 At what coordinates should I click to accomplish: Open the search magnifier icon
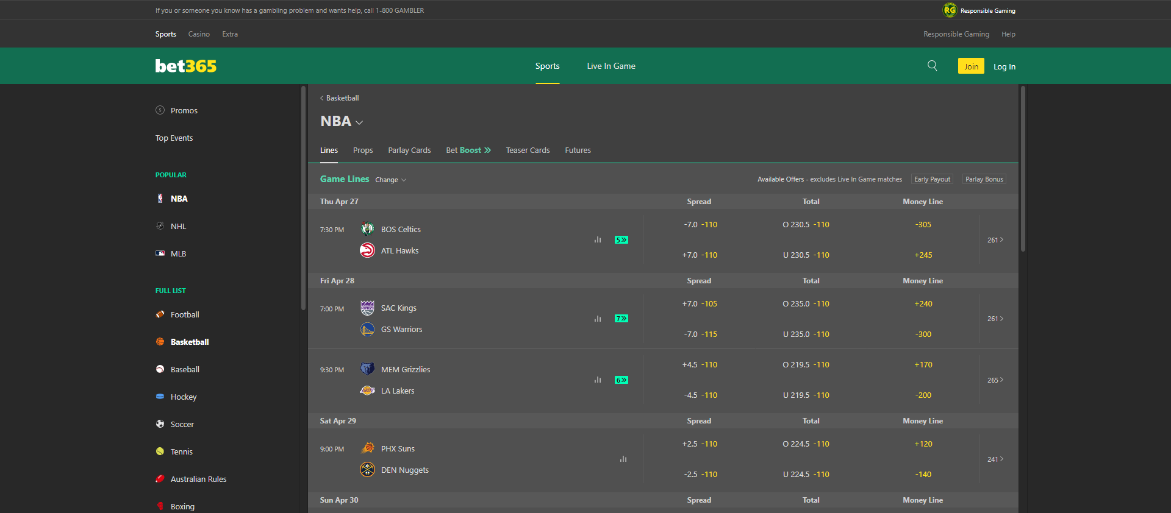(932, 65)
